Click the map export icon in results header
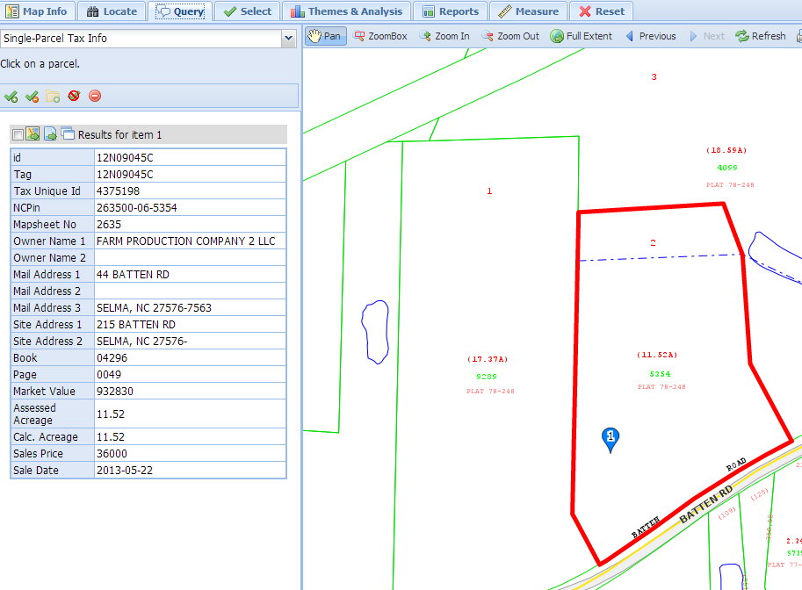Screen dimensions: 802x590 pyautogui.click(x=33, y=134)
